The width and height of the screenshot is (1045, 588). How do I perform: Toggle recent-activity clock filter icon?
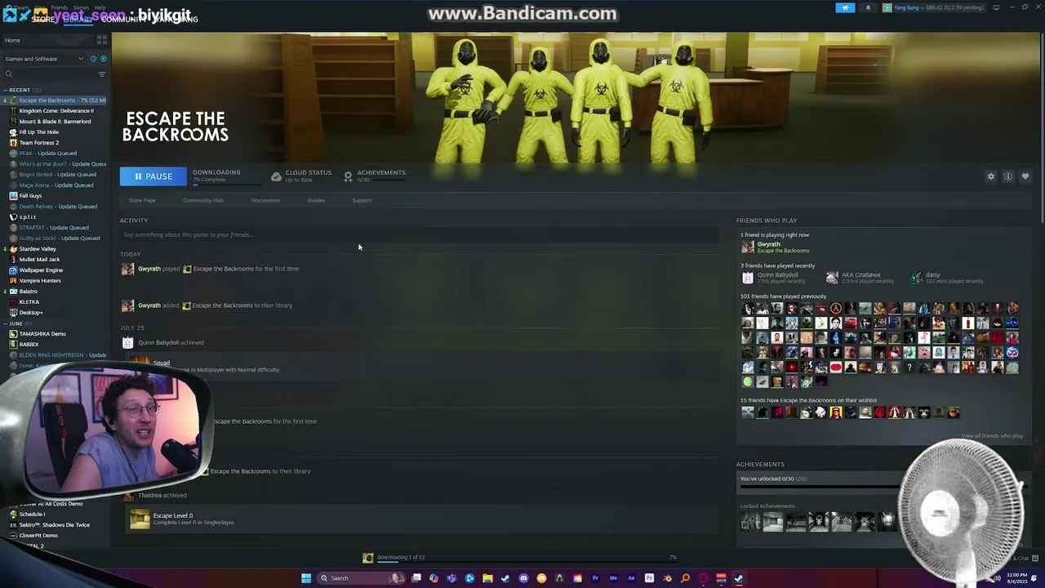[93, 59]
